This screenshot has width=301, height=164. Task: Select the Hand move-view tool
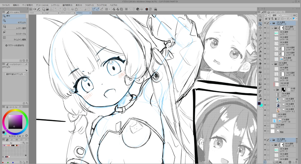(x=260, y=20)
